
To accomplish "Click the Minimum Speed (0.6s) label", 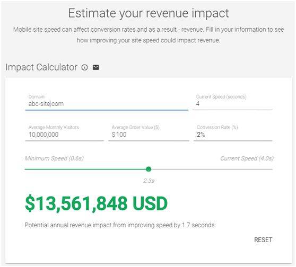I will 54,158.
